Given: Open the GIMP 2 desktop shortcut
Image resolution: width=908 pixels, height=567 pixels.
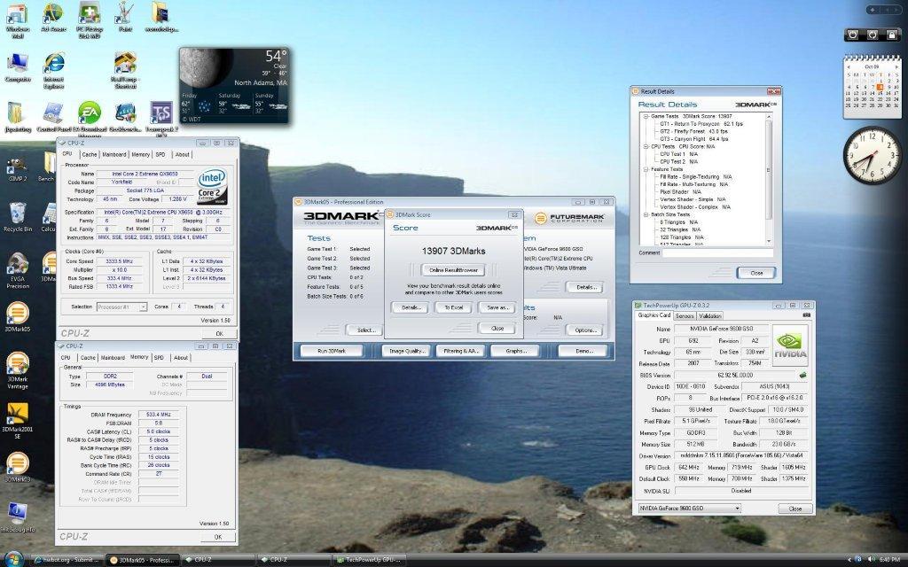Looking at the screenshot, I should [18, 167].
